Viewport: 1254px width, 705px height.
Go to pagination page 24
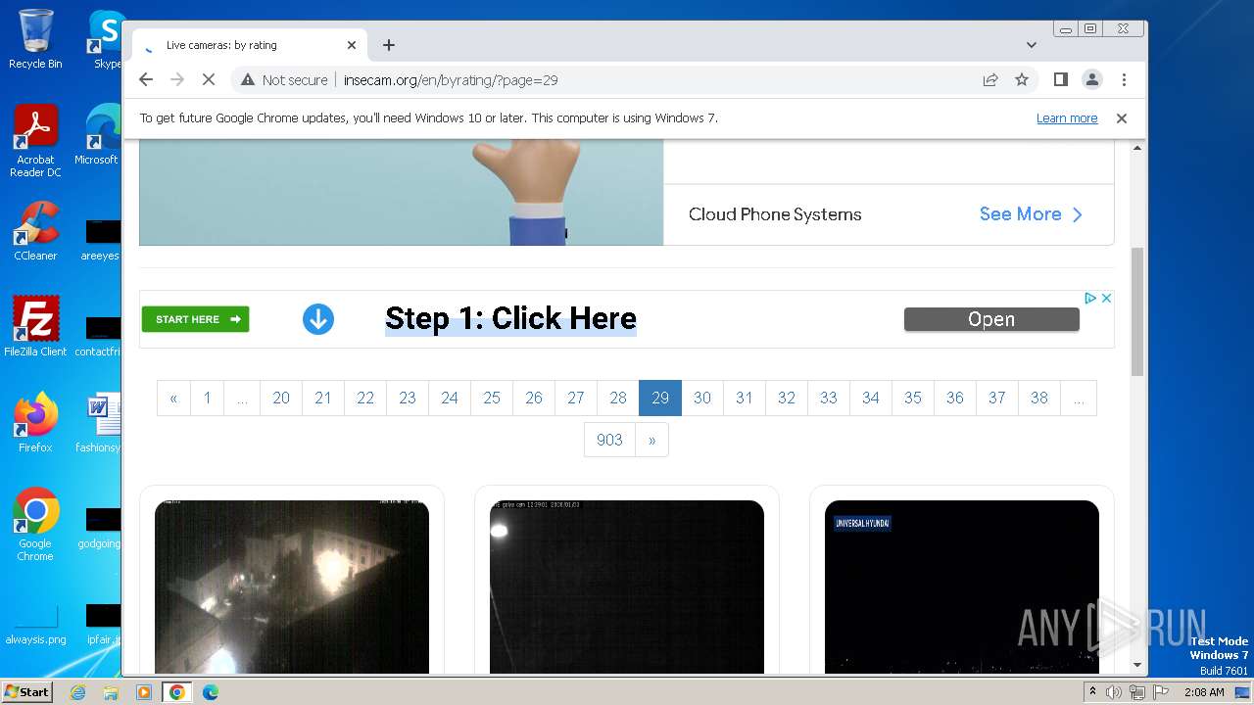coord(450,398)
